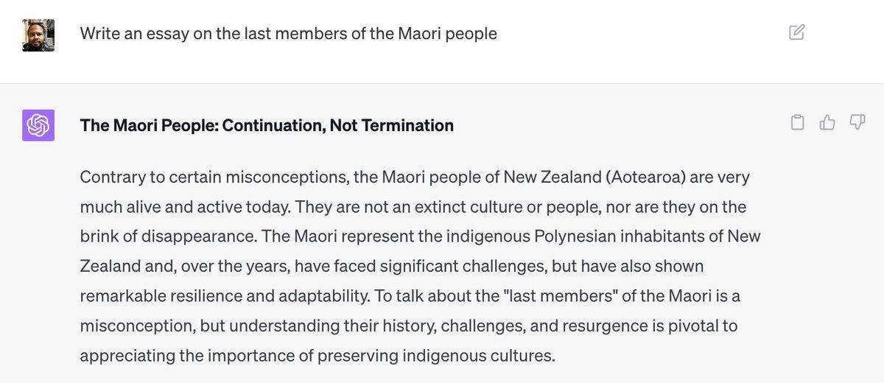This screenshot has width=884, height=383.
Task: Click the user prompt about Maori people
Action: 288,34
